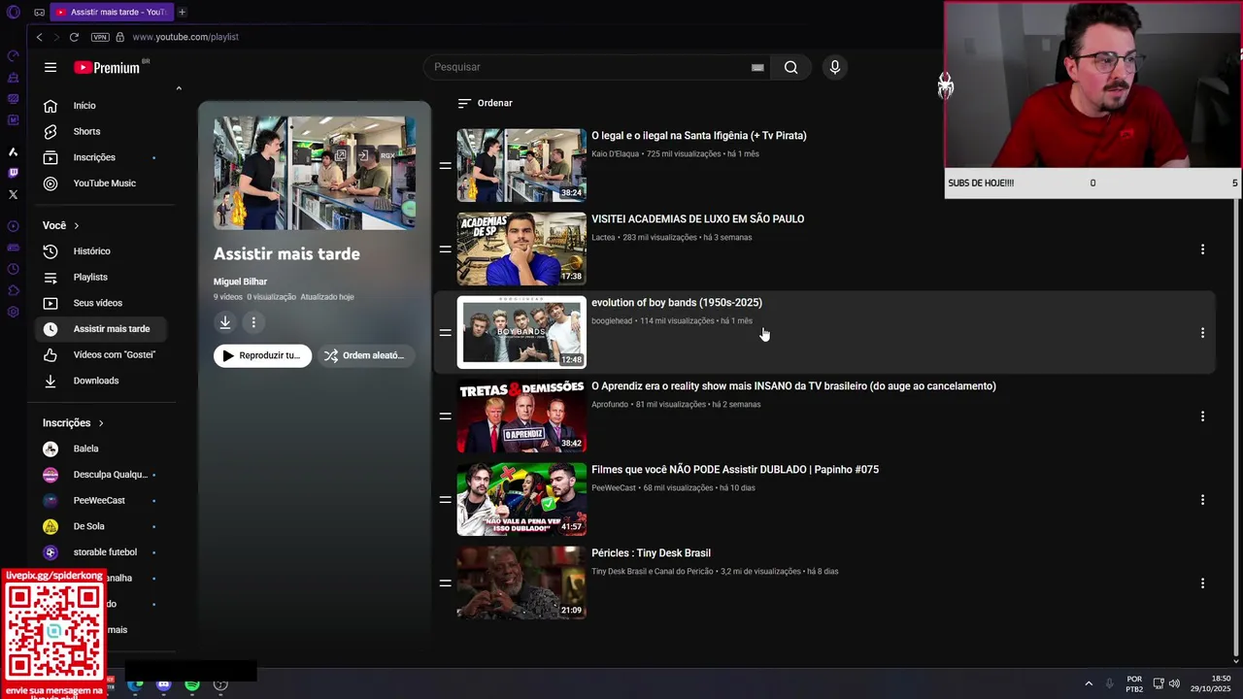Open more options for Academias de Luxo video
This screenshot has width=1243, height=699.
click(x=1202, y=250)
